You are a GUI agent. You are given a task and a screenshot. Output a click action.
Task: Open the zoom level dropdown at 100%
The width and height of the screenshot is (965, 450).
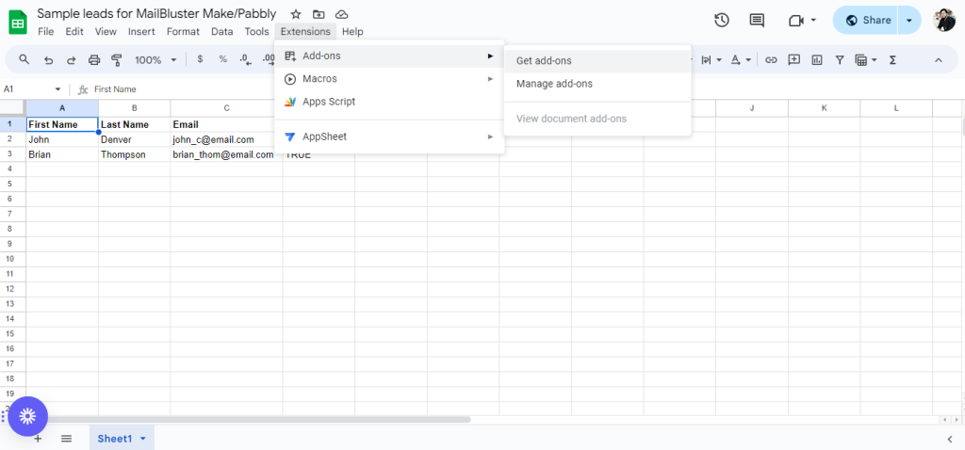(173, 60)
